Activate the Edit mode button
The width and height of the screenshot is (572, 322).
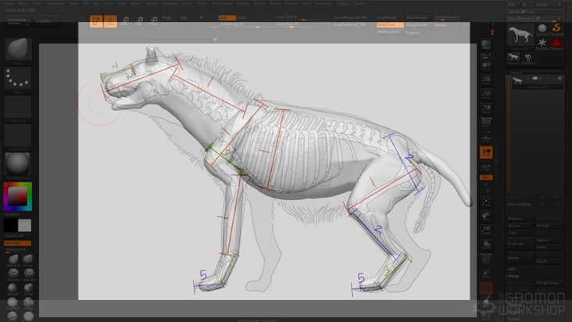coord(96,20)
